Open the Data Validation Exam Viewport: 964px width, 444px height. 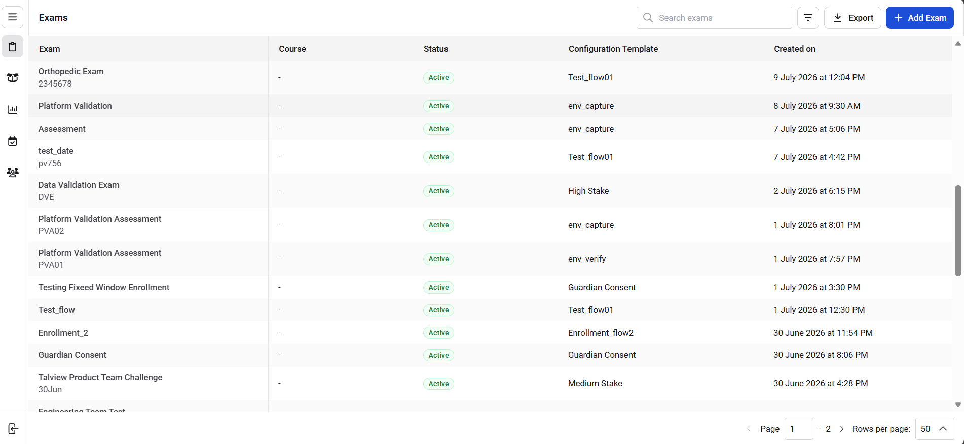79,185
